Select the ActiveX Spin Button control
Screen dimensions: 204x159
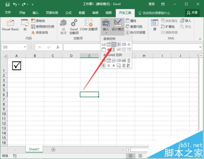coord(104,66)
